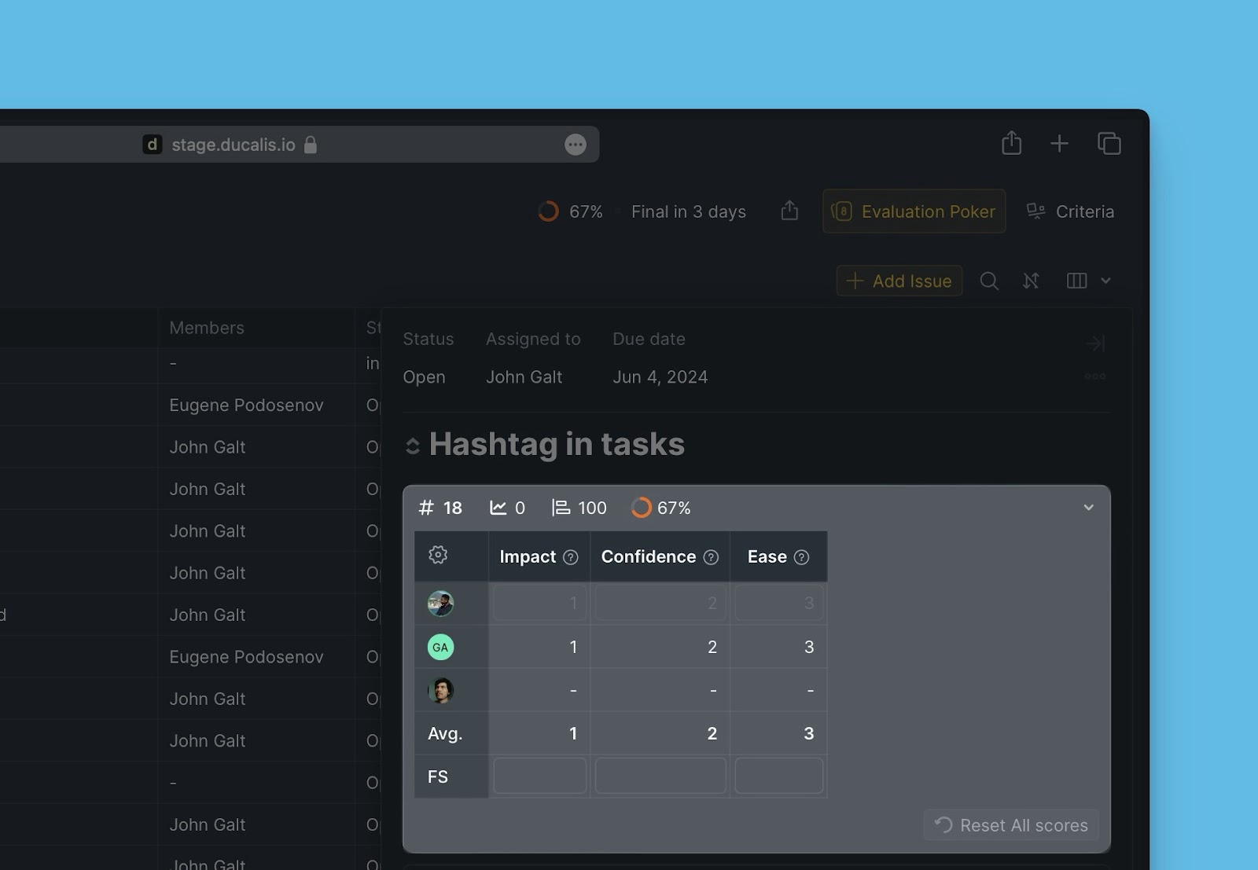Open Impact criterion help tooltip

point(571,557)
